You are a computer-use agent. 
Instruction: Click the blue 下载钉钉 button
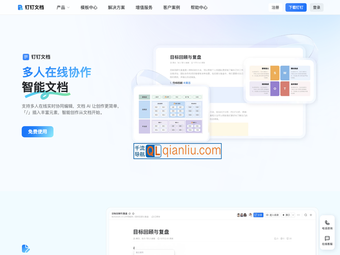[x=296, y=7]
